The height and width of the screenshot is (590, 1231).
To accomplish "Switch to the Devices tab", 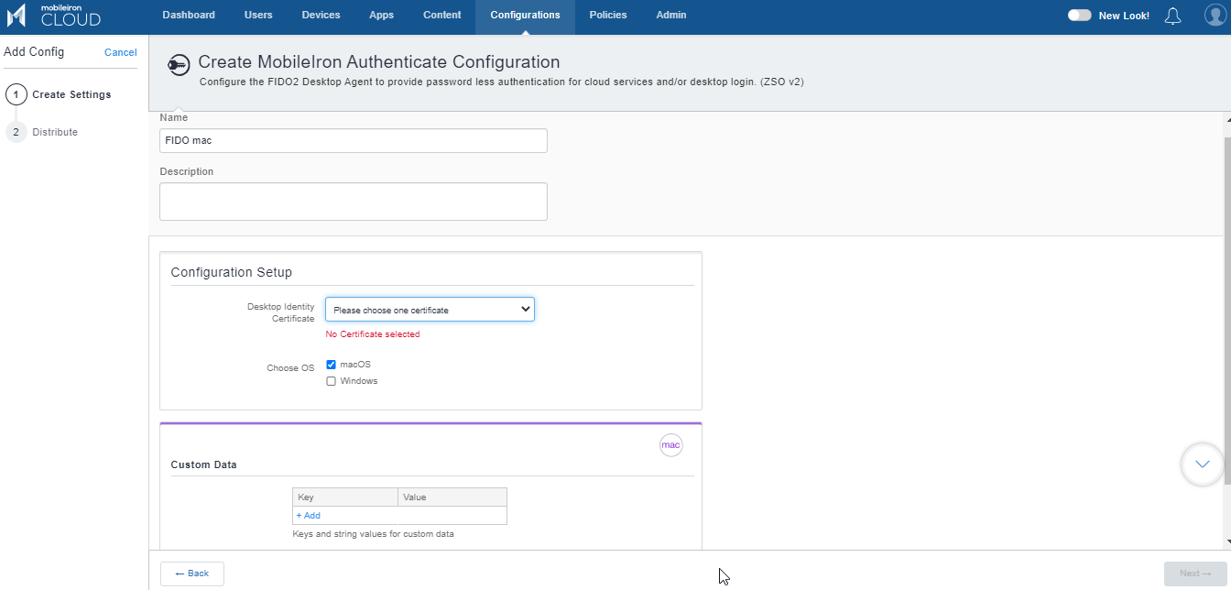I will tap(321, 16).
